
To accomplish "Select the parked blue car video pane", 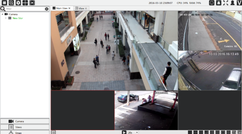I will point(146,110).
